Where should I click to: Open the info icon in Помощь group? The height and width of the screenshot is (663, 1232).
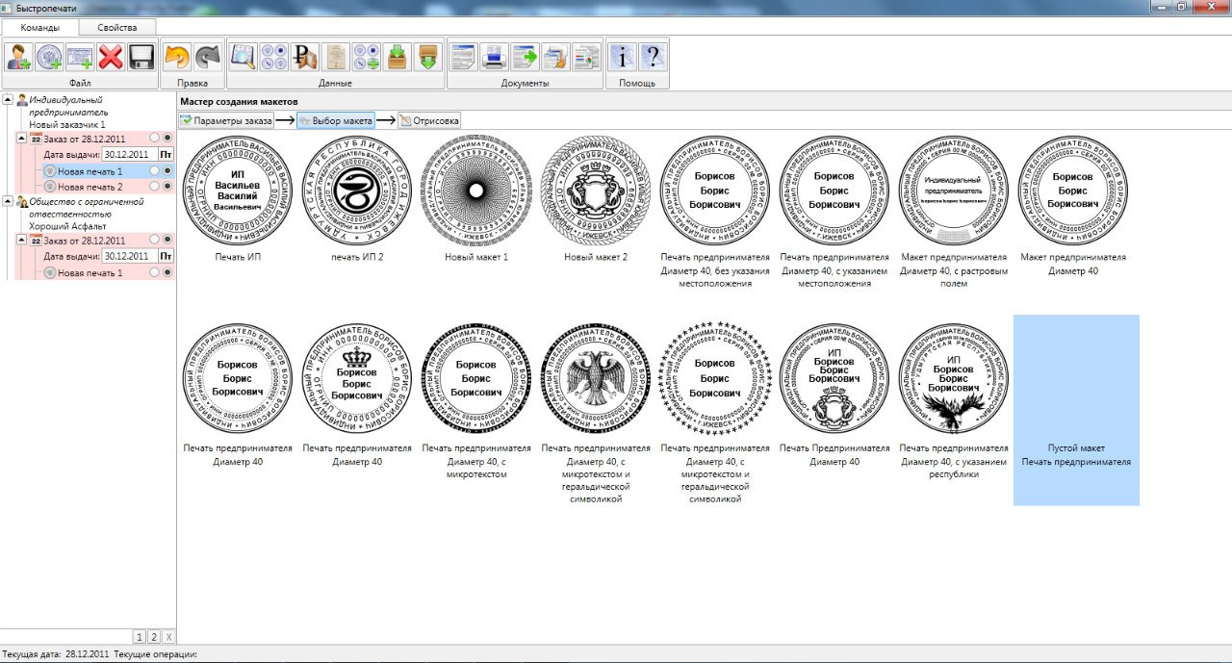click(623, 57)
